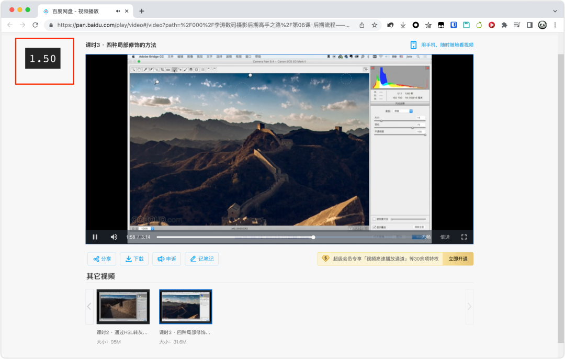Mute the video volume speaker icon
This screenshot has width=565, height=359.
tap(114, 237)
